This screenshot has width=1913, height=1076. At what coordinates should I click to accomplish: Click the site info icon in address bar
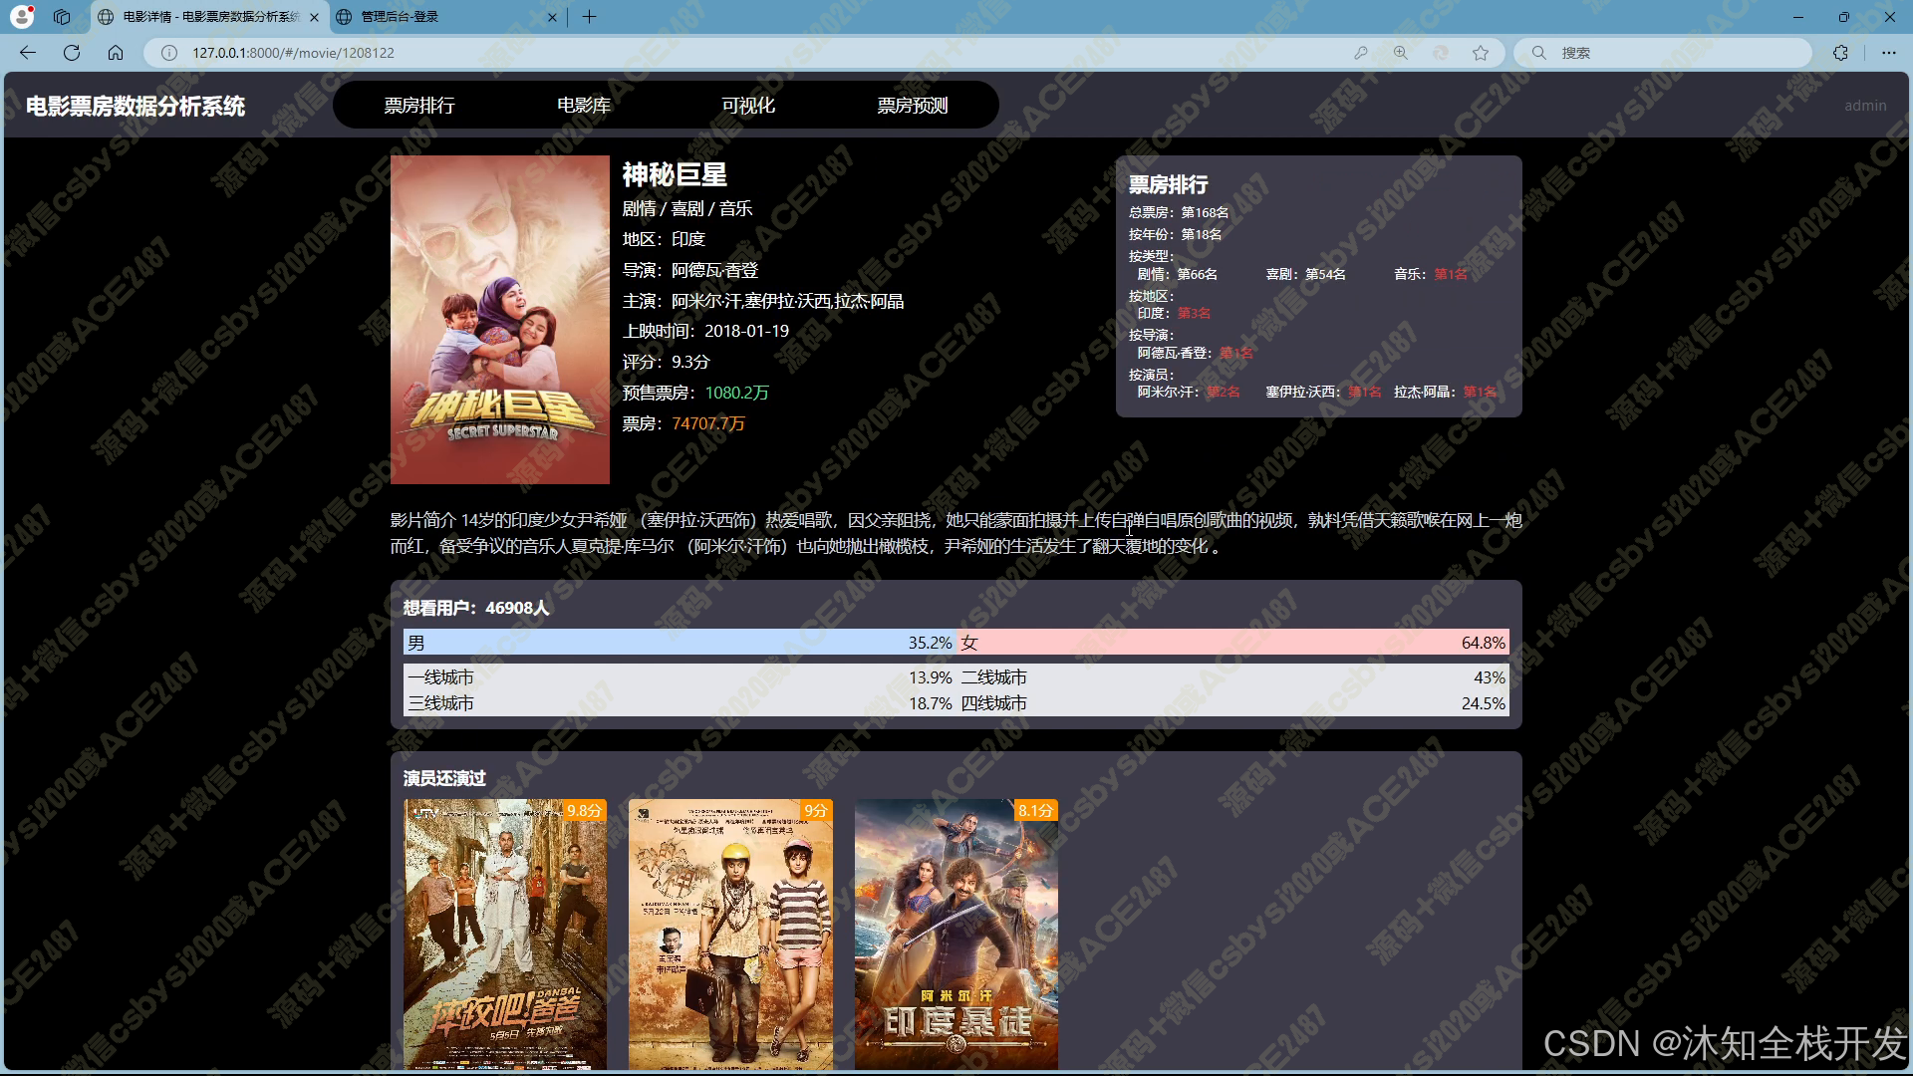point(169,53)
